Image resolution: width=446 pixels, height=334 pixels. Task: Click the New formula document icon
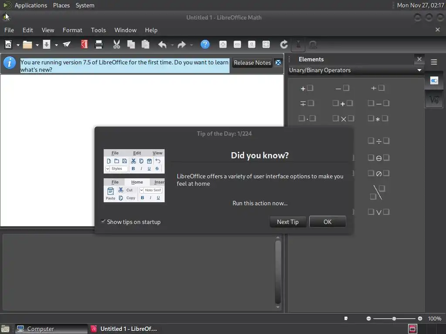coord(8,45)
